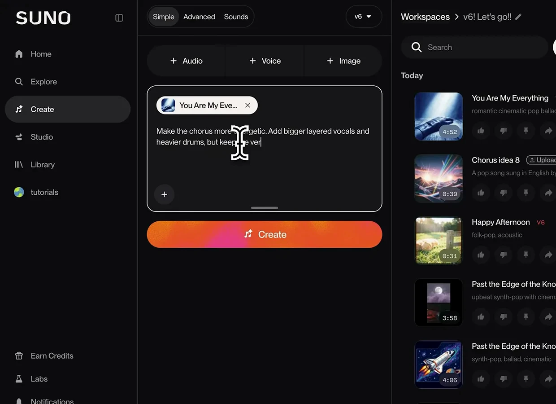
Task: Pin the You Are My Everything song
Action: coord(526,131)
